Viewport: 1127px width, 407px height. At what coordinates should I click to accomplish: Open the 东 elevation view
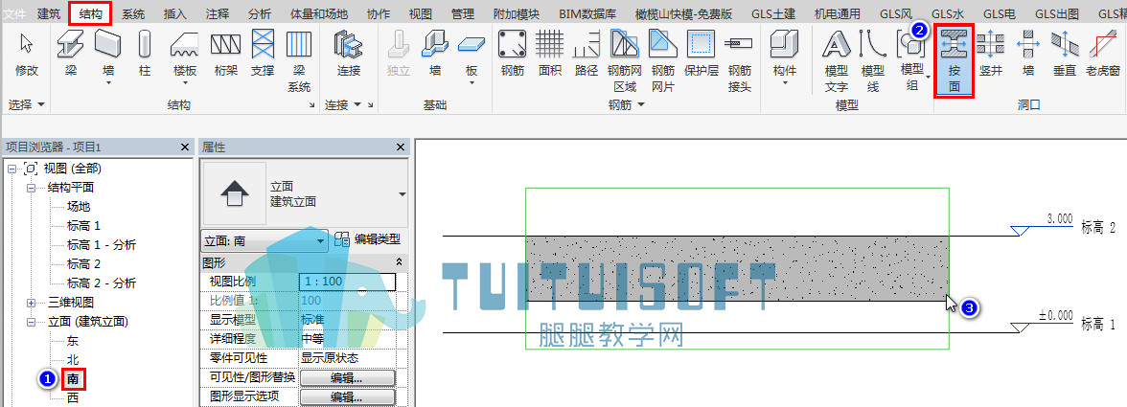click(73, 340)
